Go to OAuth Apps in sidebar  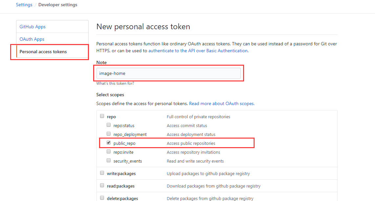pyautogui.click(x=32, y=39)
